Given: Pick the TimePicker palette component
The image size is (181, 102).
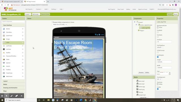Looking at the screenshot, I should (13, 73).
